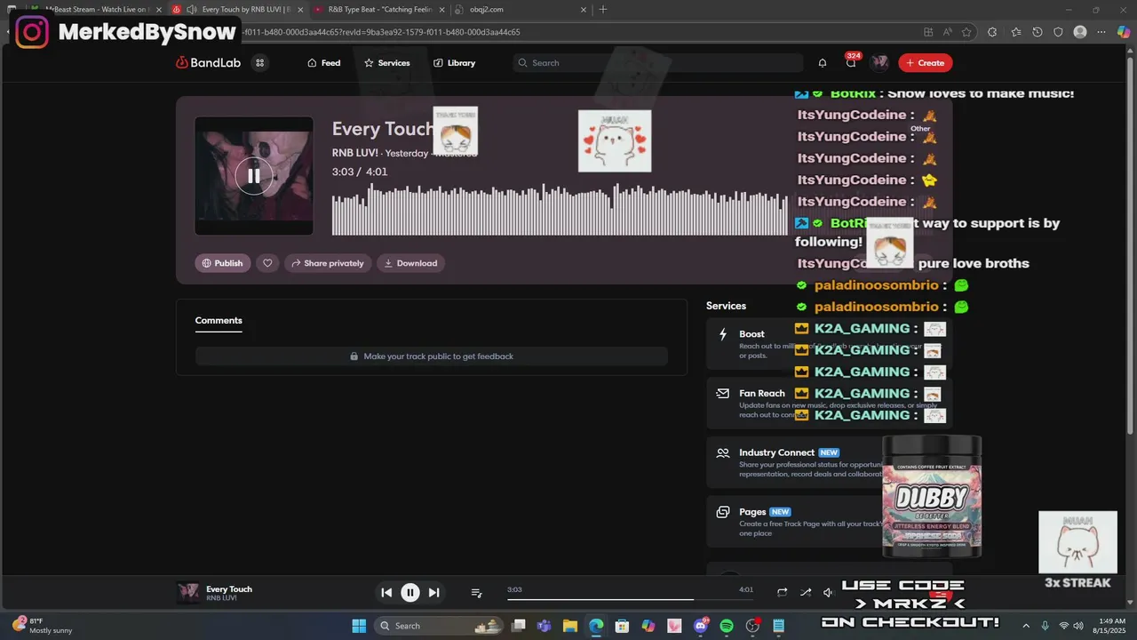This screenshot has width=1137, height=640.
Task: Click the RNB LUV! artist name
Action: click(x=355, y=153)
